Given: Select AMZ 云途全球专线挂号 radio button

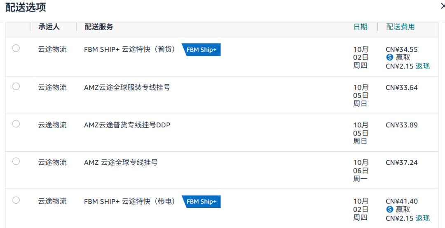Looking at the screenshot, I should click(x=16, y=161).
